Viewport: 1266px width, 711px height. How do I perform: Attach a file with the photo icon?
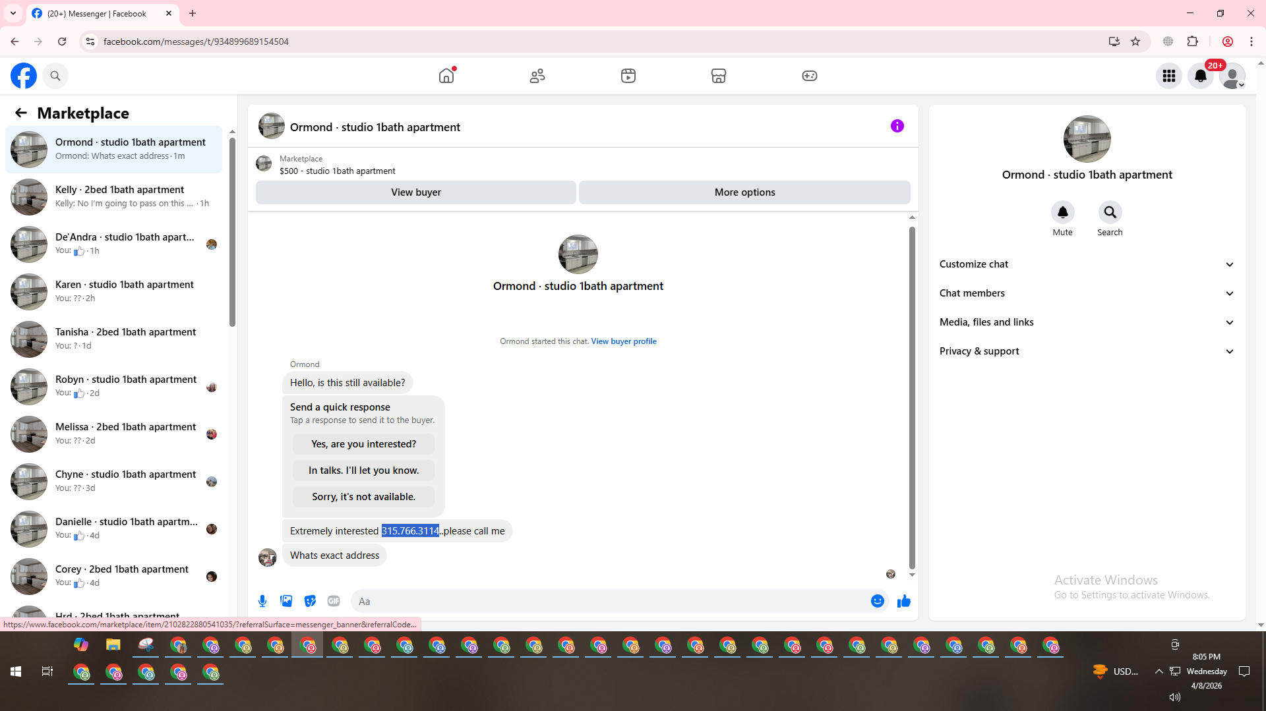(286, 601)
